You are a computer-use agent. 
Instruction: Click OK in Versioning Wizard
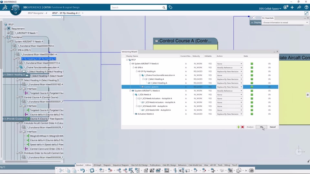[x=261, y=127]
